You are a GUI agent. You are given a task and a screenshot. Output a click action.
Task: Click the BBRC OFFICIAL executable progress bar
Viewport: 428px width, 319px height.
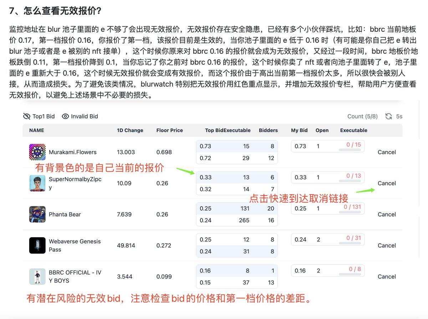coord(350,274)
